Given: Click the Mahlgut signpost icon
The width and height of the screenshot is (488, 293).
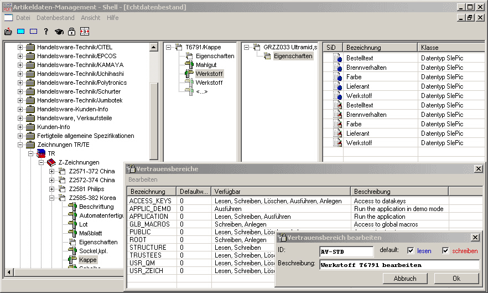Looking at the screenshot, I should 189,65.
